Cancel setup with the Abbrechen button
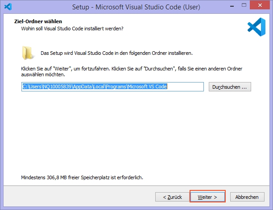 (247, 197)
